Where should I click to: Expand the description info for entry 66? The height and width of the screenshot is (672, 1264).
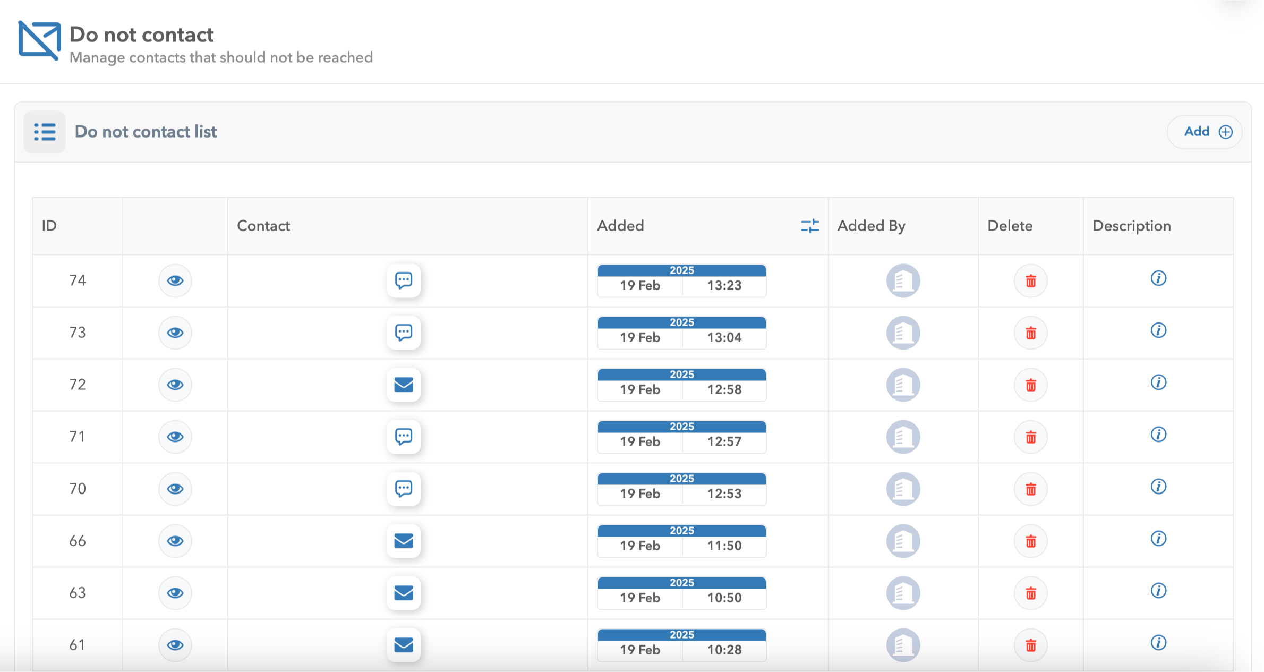click(x=1158, y=539)
